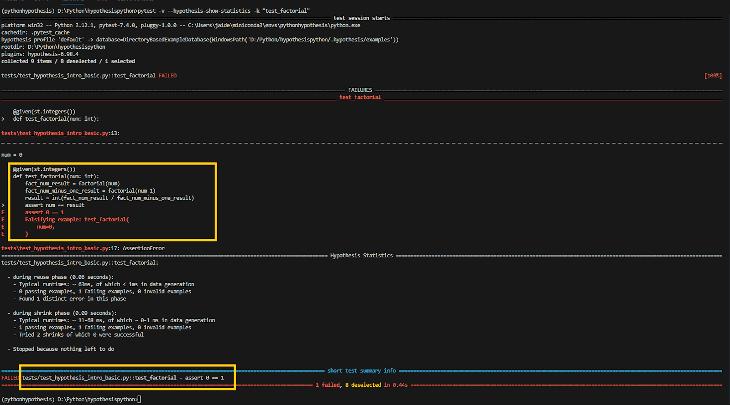Click the 'test session starts' header

pyautogui.click(x=361, y=18)
